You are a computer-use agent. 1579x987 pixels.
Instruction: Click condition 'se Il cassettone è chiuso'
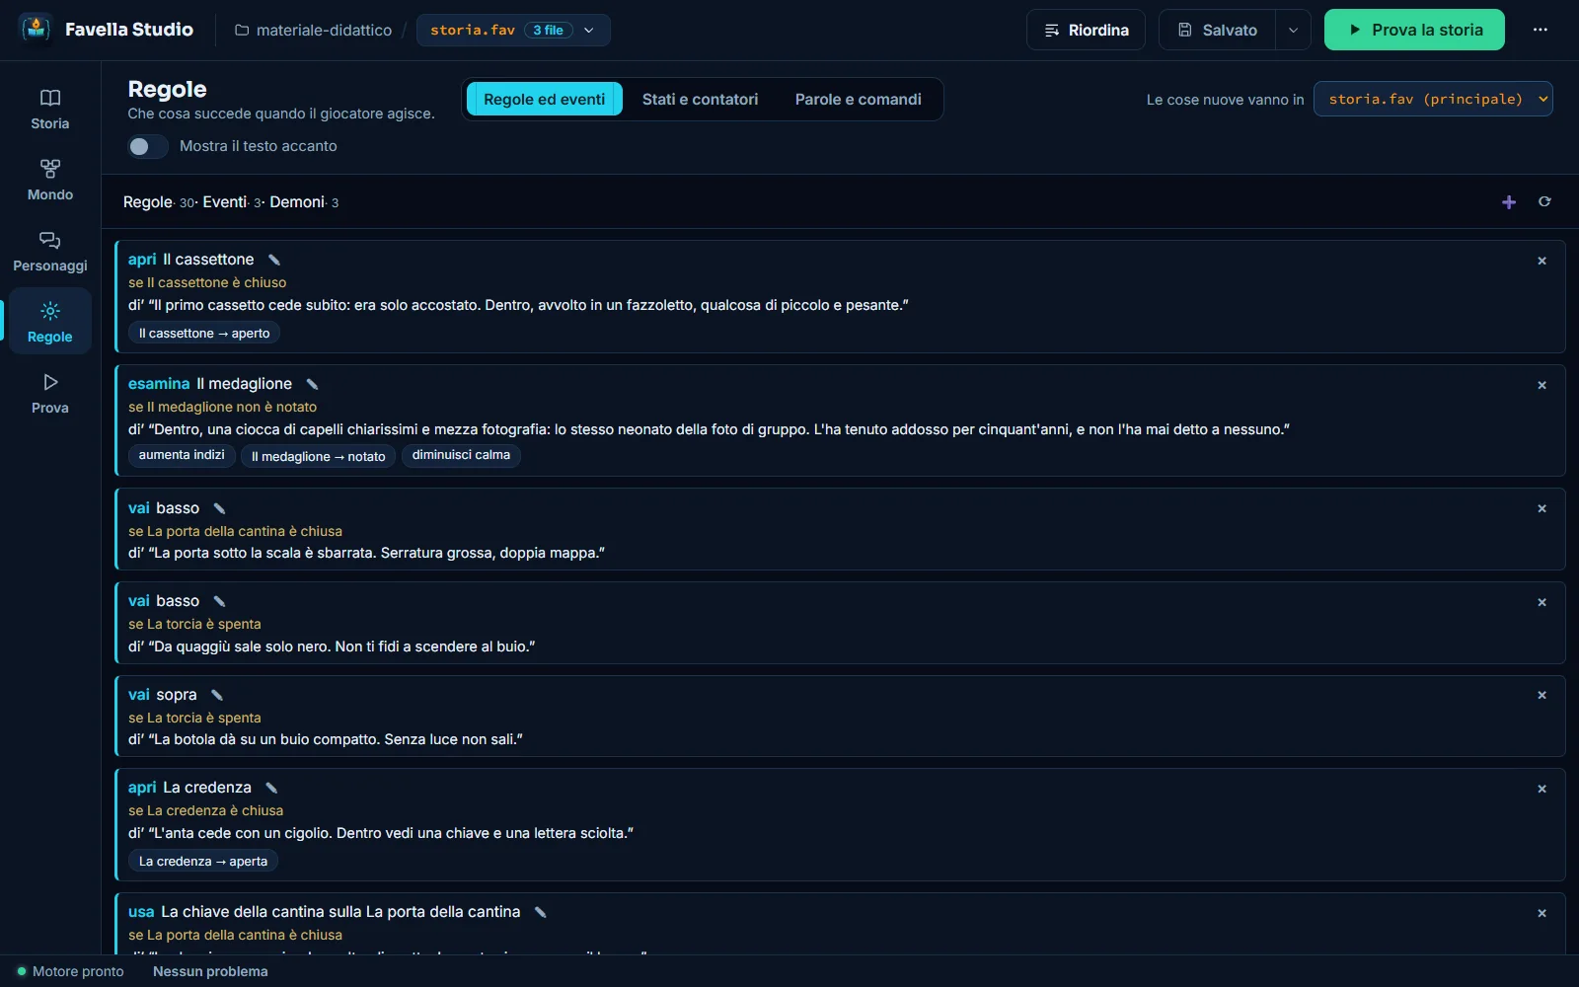click(x=207, y=282)
